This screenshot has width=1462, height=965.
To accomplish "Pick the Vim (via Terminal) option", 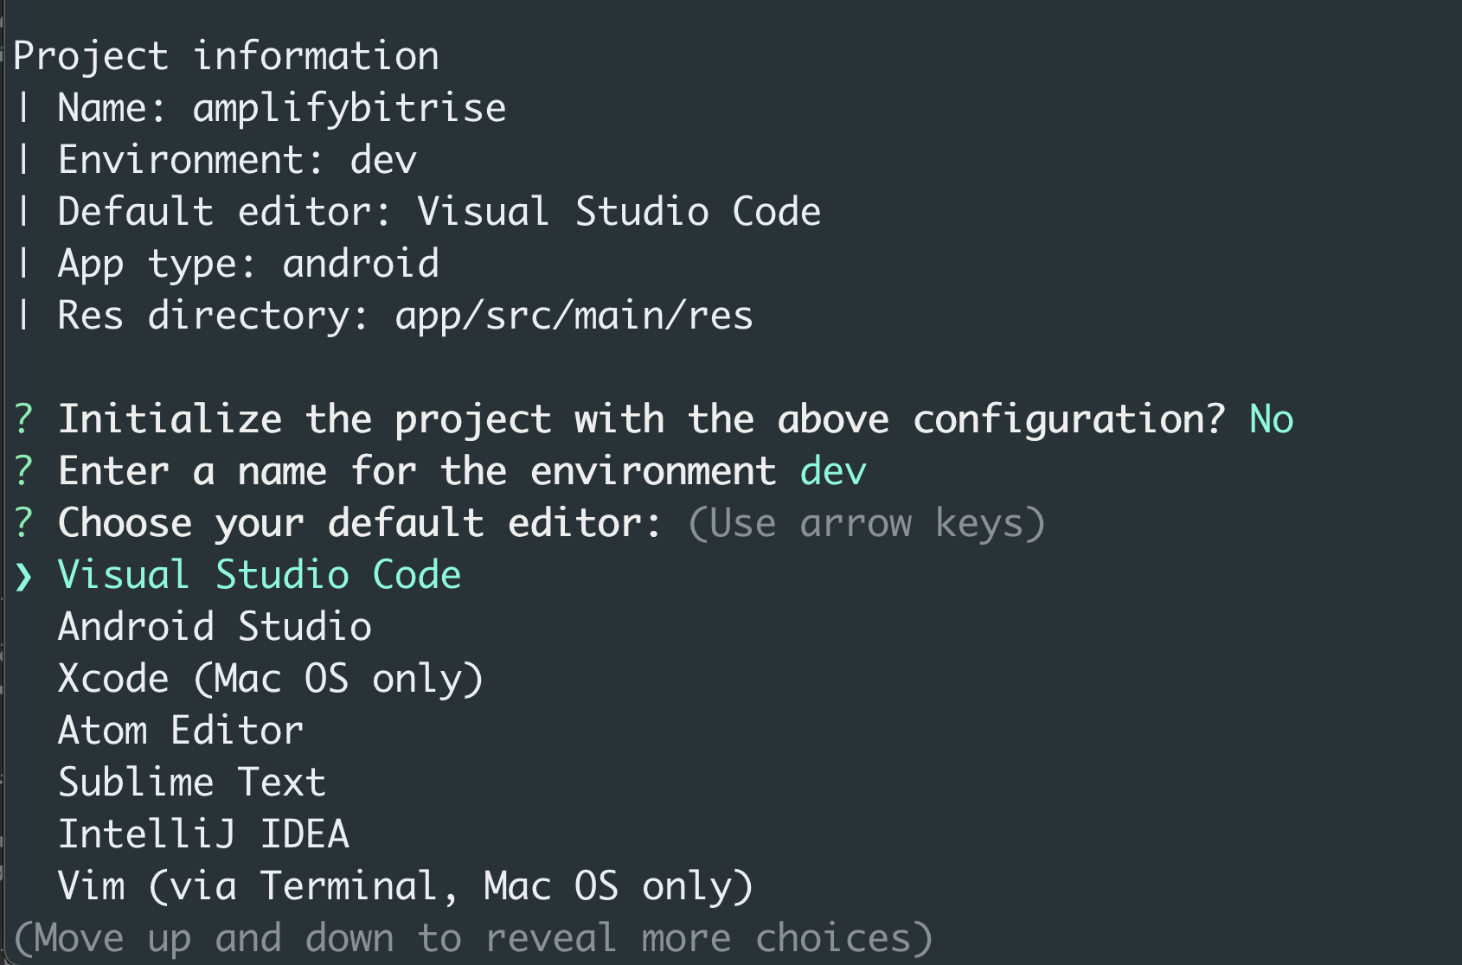I will (x=406, y=887).
